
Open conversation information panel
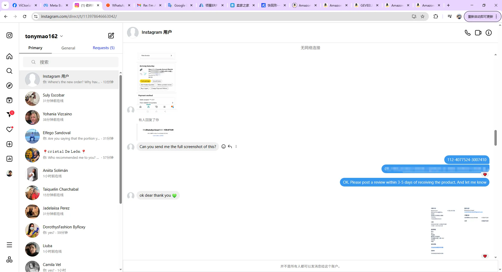[489, 33]
